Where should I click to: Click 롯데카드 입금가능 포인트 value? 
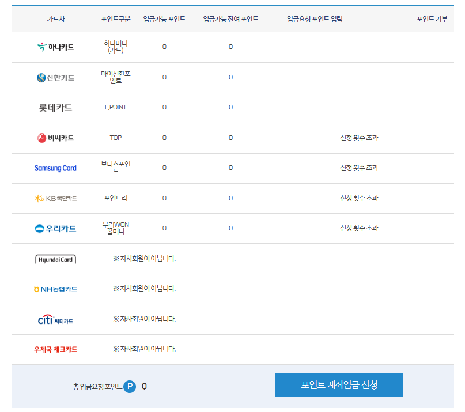[164, 107]
